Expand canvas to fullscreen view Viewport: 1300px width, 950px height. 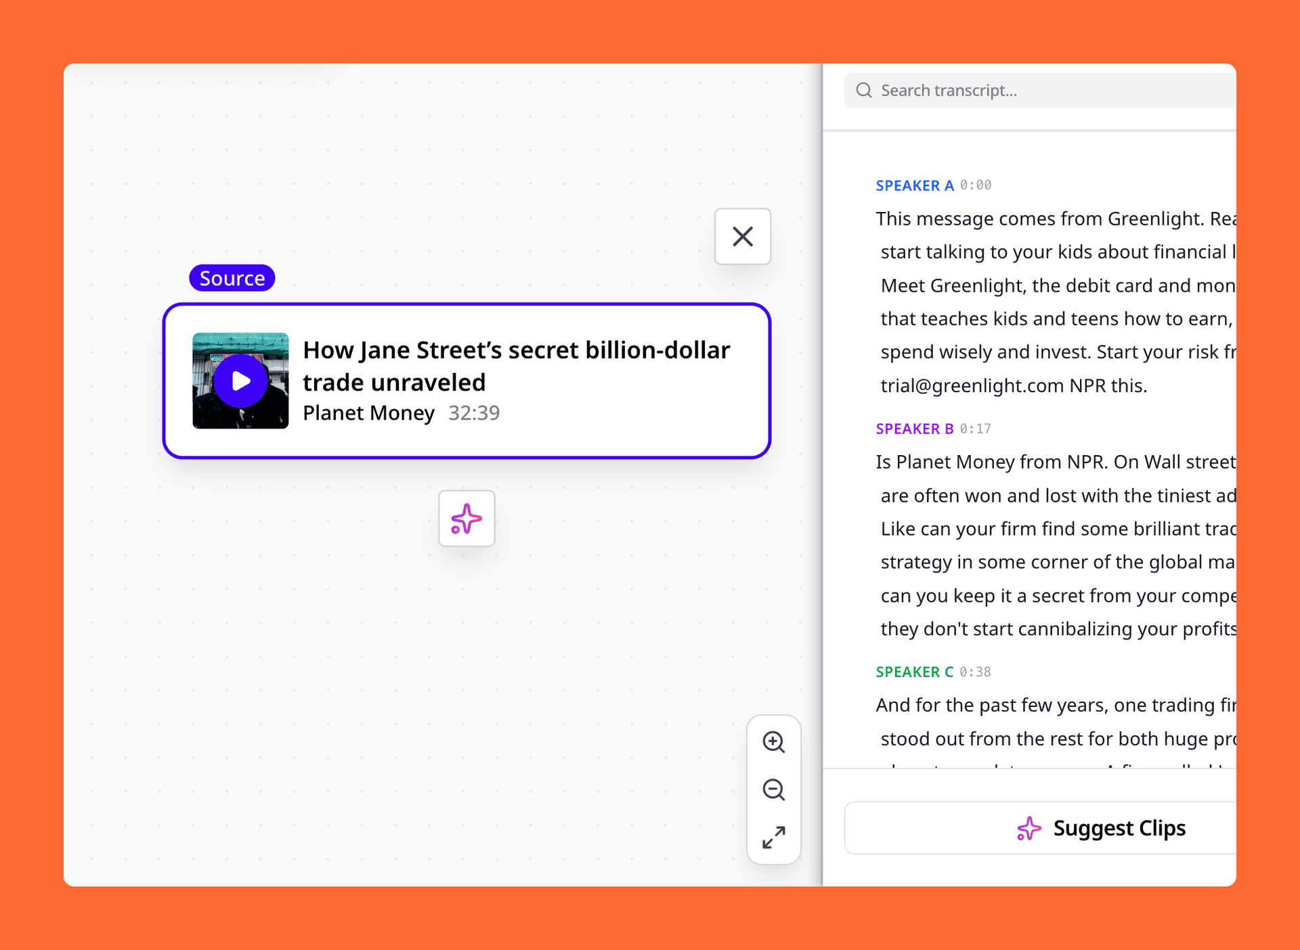point(774,838)
